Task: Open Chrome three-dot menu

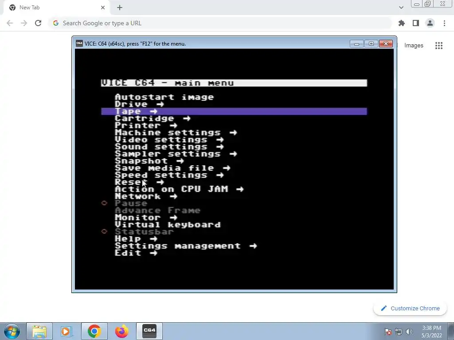Action: tap(444, 23)
